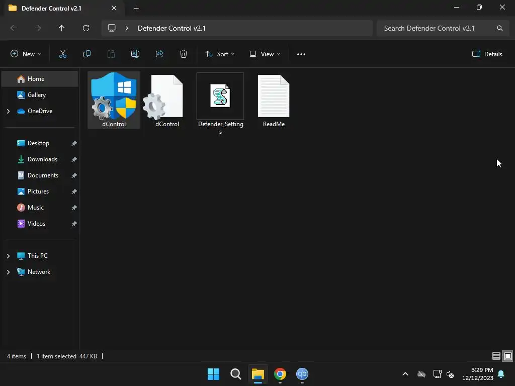Close the Defender Control v2.1 tab

click(x=114, y=8)
